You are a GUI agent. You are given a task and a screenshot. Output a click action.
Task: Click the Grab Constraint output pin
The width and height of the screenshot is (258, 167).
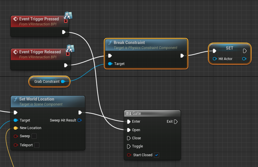(x=63, y=81)
